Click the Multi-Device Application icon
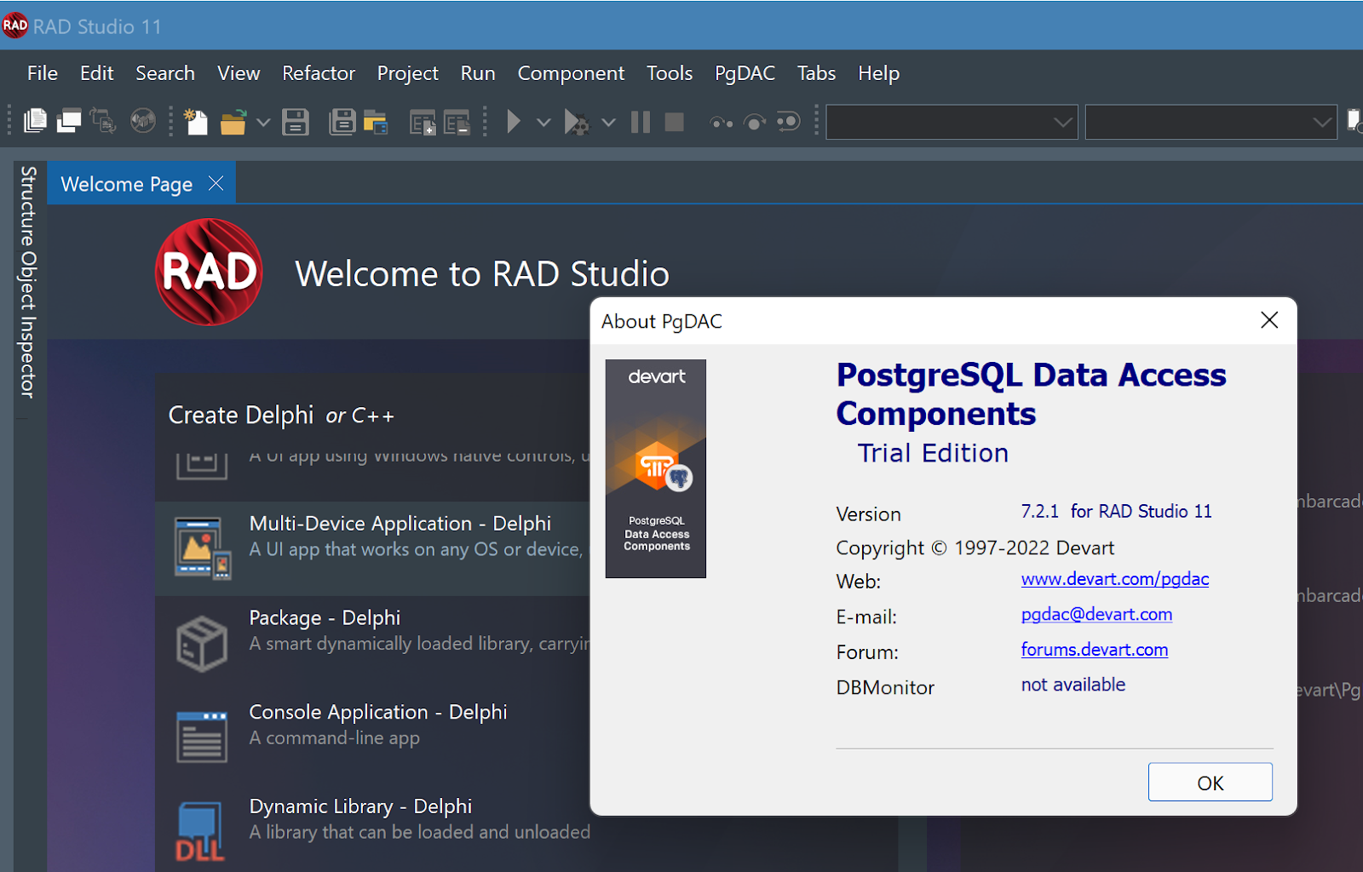Image resolution: width=1363 pixels, height=872 pixels. point(203,548)
